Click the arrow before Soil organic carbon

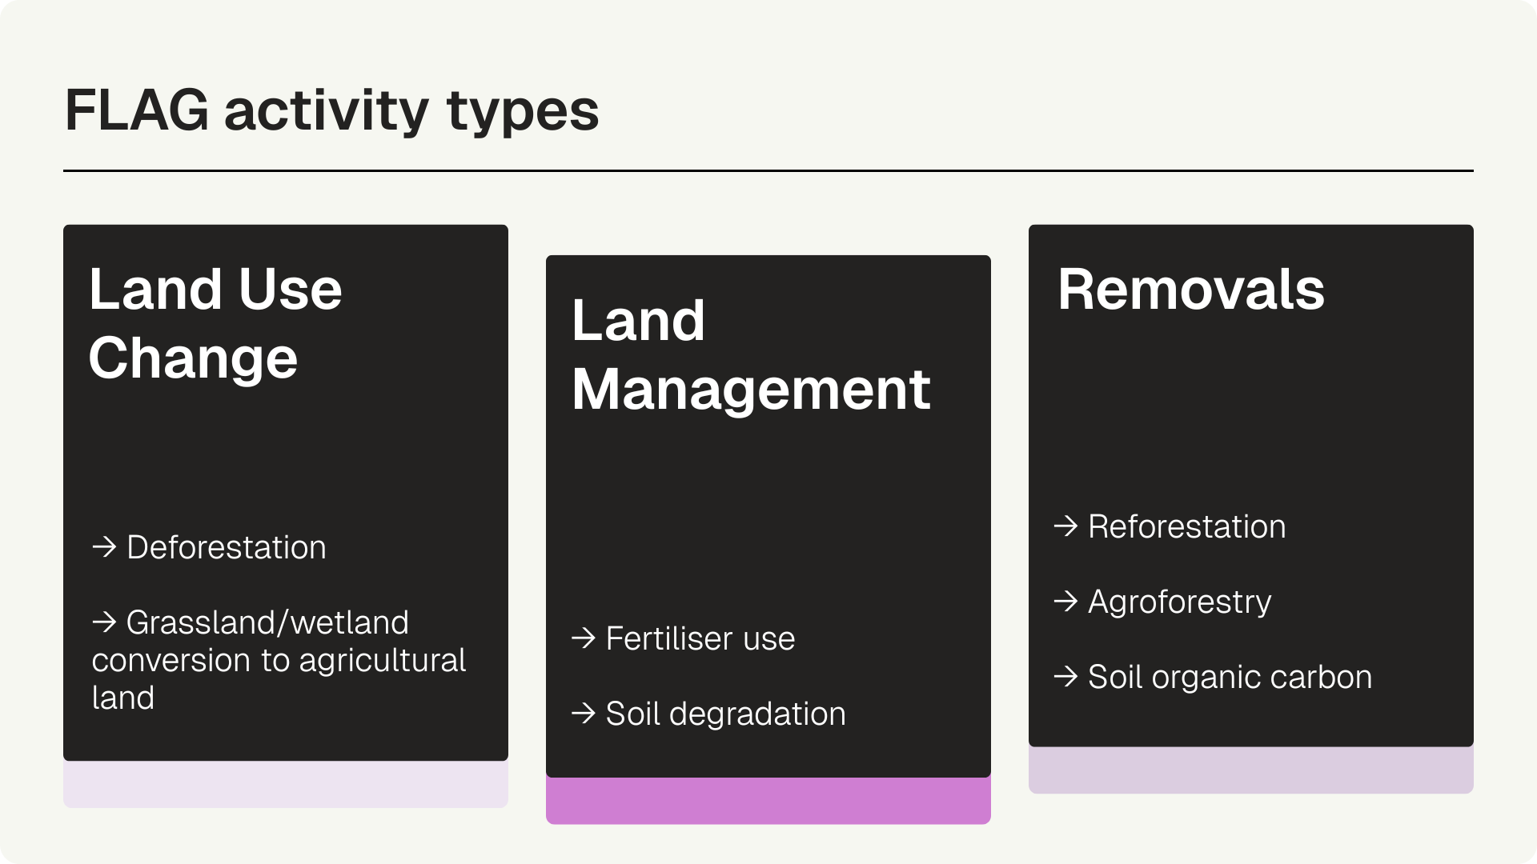1065,677
